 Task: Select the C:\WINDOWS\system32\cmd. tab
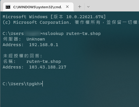tap(38, 7)
